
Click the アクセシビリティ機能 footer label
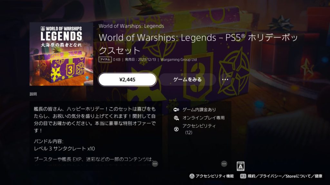pos(215,176)
